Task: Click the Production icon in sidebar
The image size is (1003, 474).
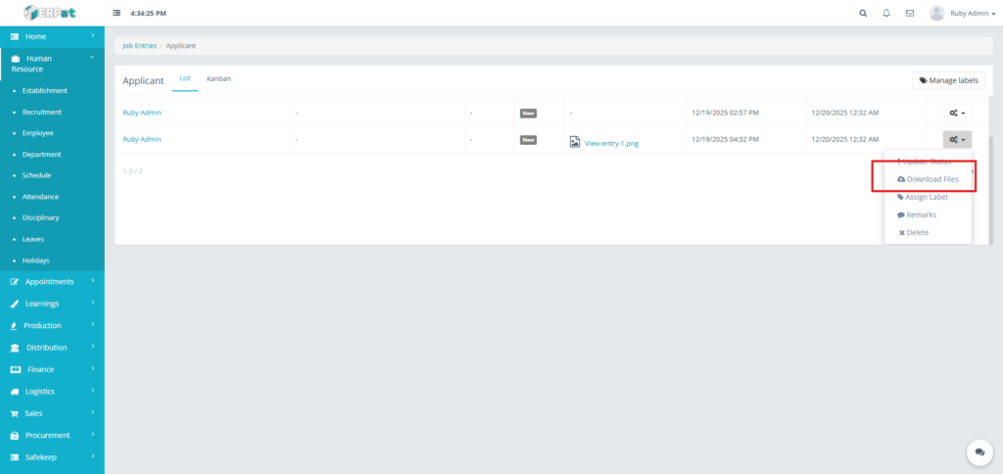Action: coord(14,325)
